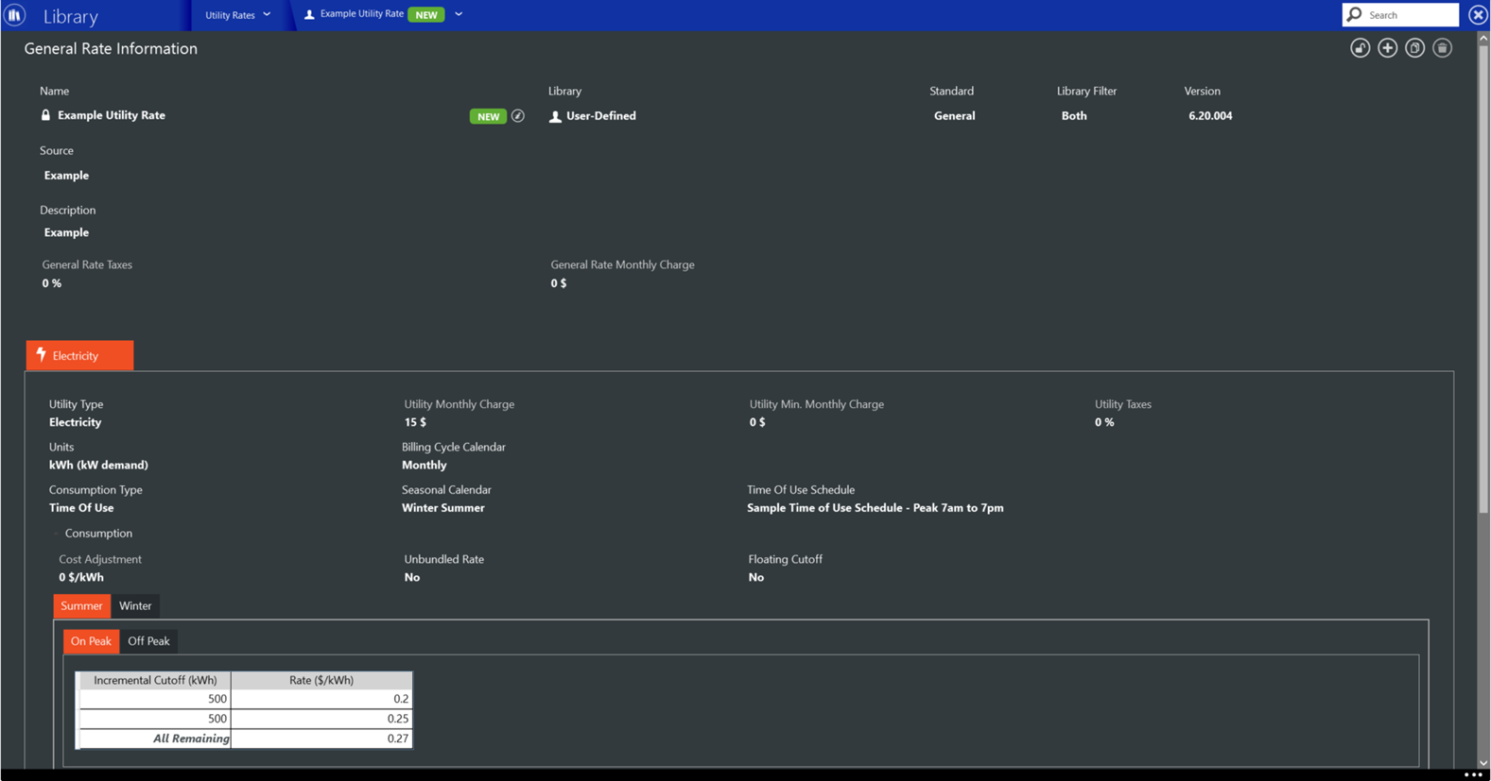The width and height of the screenshot is (1491, 781).
Task: Click the 0.25 rate cell
Action: tap(321, 719)
